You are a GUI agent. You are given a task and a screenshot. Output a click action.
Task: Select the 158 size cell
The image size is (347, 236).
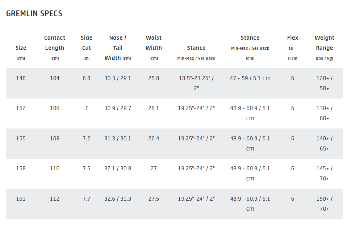click(x=21, y=169)
